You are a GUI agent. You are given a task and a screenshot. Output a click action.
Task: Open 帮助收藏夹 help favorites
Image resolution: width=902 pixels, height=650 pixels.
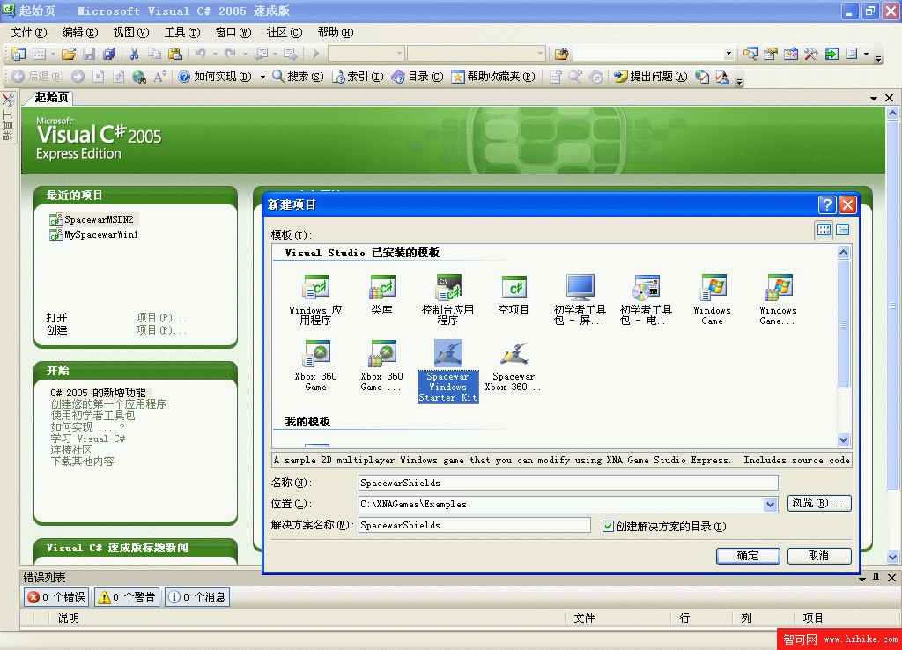493,77
